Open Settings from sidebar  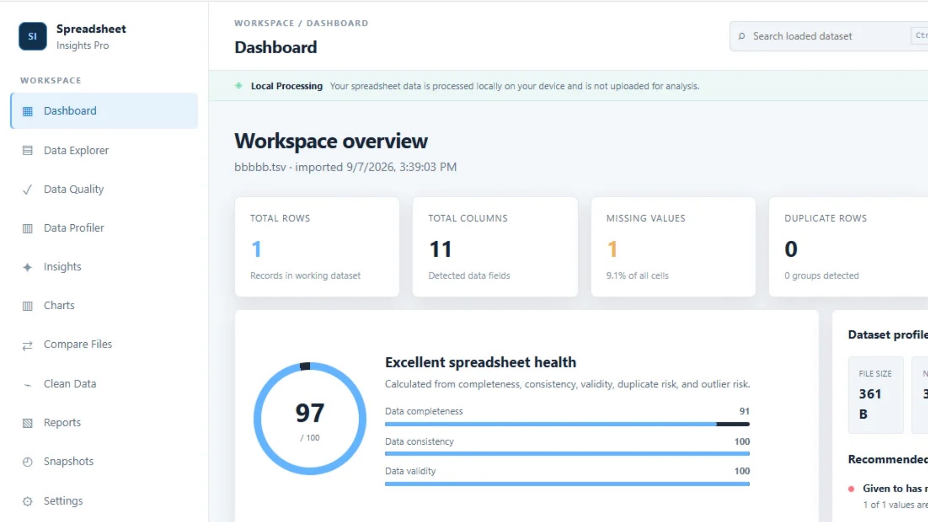click(104, 501)
